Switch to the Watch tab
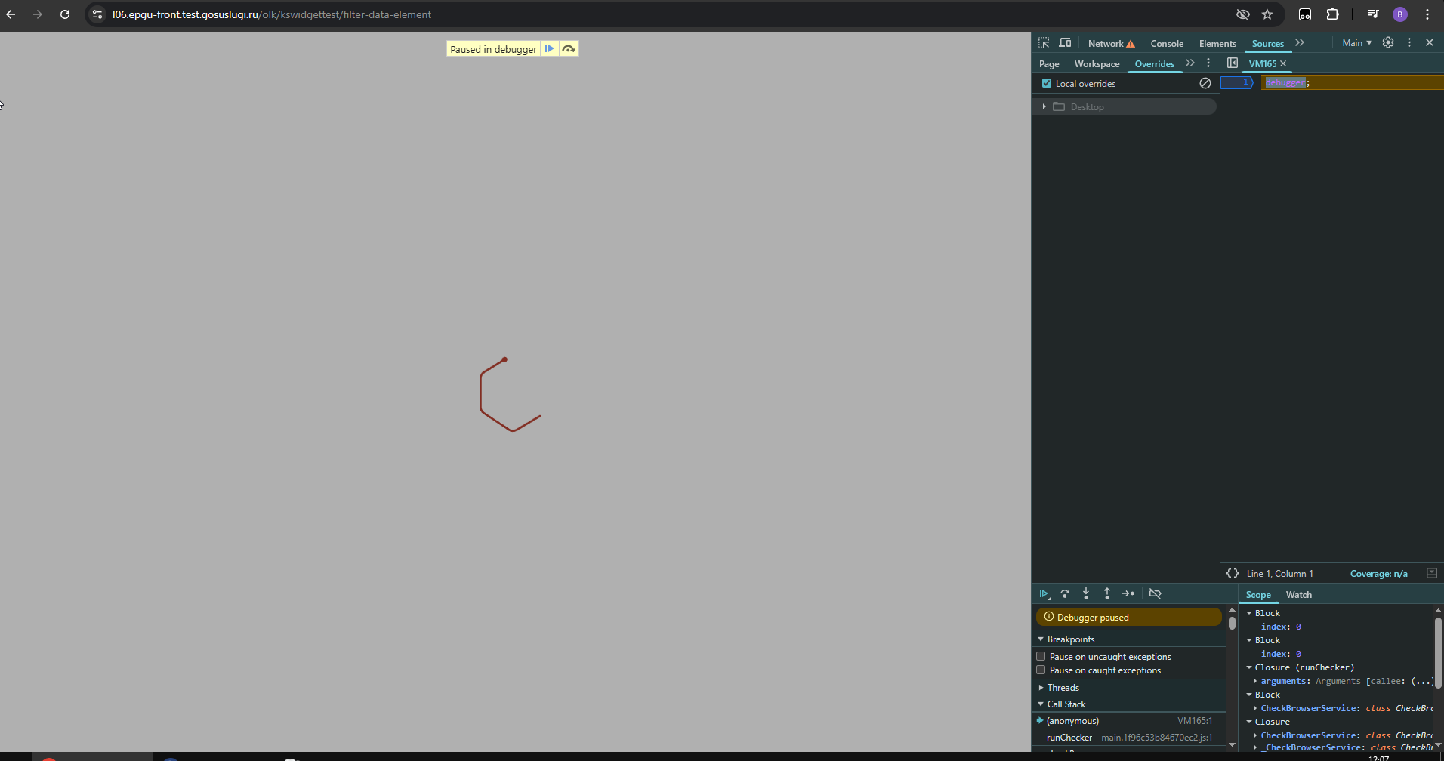The height and width of the screenshot is (761, 1444). (x=1298, y=595)
